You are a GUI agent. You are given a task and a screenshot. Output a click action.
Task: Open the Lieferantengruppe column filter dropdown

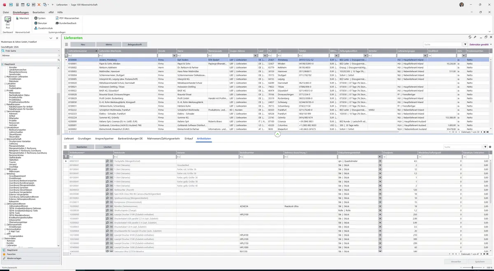(425, 55)
